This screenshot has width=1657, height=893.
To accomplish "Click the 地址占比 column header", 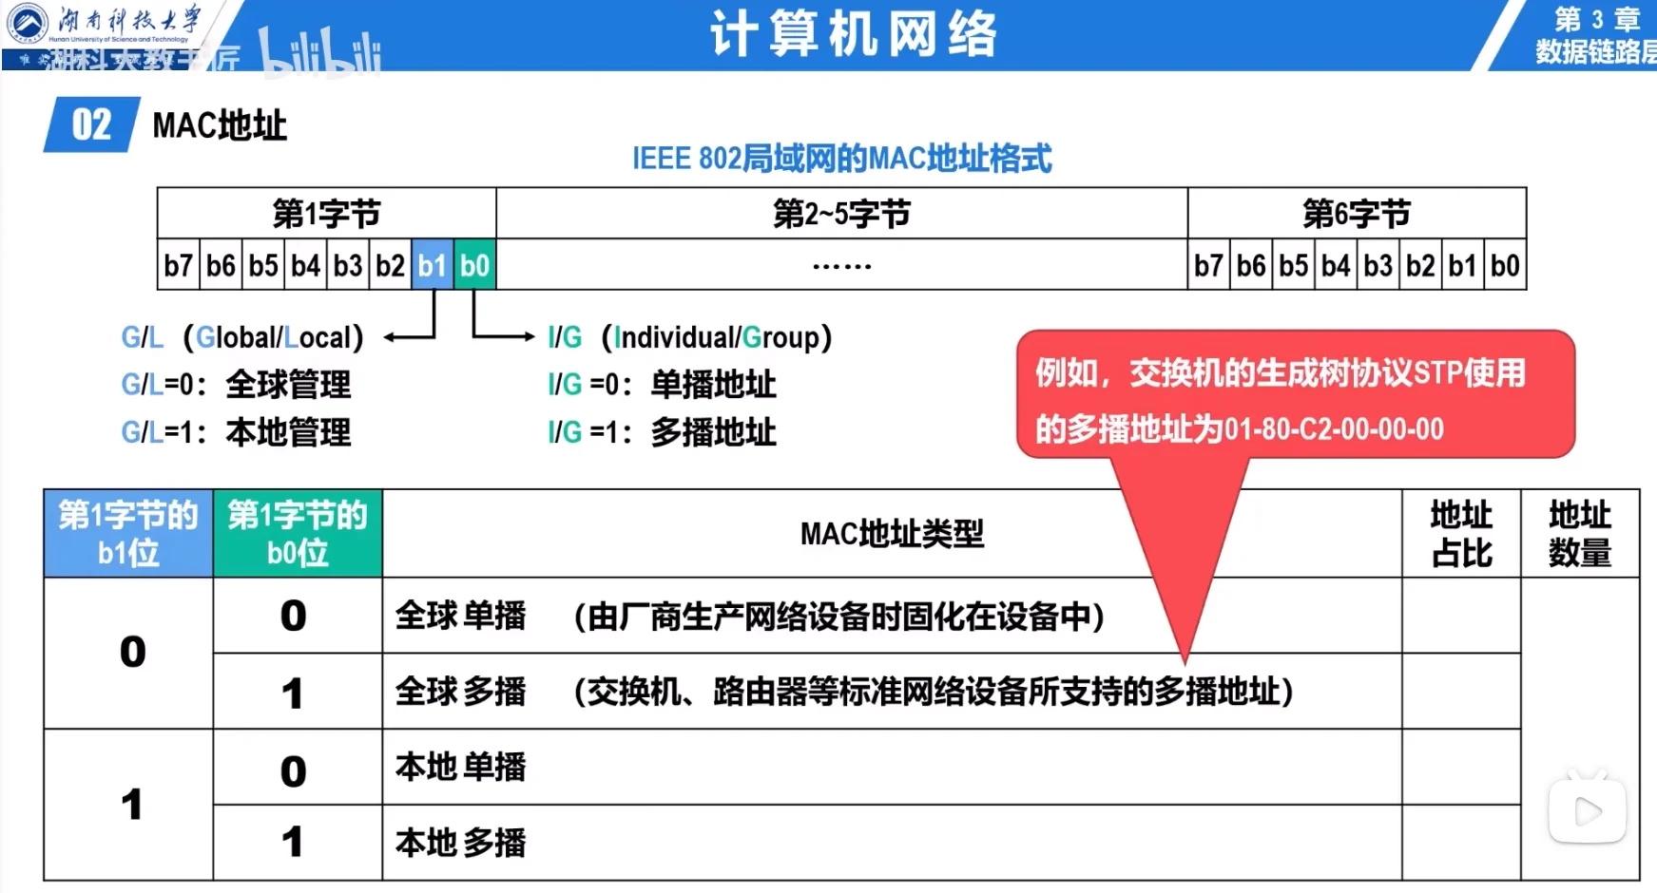I will [1461, 534].
